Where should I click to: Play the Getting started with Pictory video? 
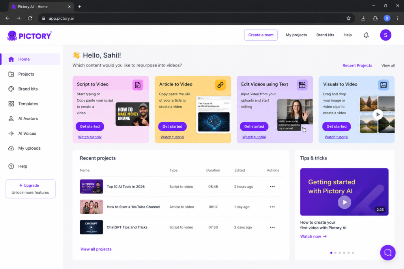(x=344, y=202)
